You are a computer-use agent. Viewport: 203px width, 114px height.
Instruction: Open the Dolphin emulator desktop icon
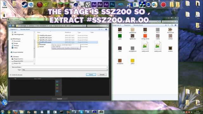pyautogui.click(x=121, y=5)
